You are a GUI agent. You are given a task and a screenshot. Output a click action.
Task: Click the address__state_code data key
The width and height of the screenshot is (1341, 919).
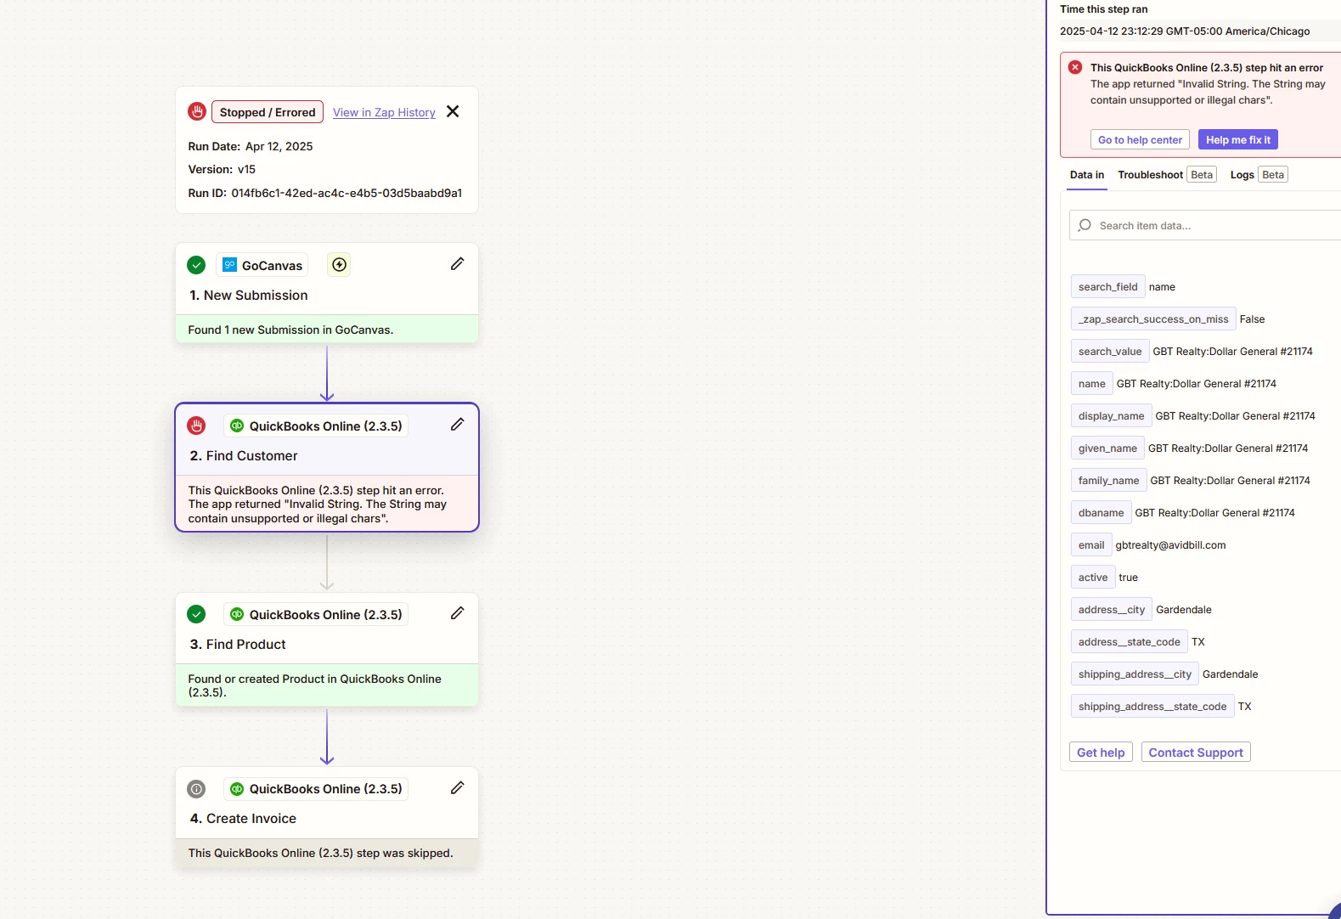pyautogui.click(x=1130, y=642)
